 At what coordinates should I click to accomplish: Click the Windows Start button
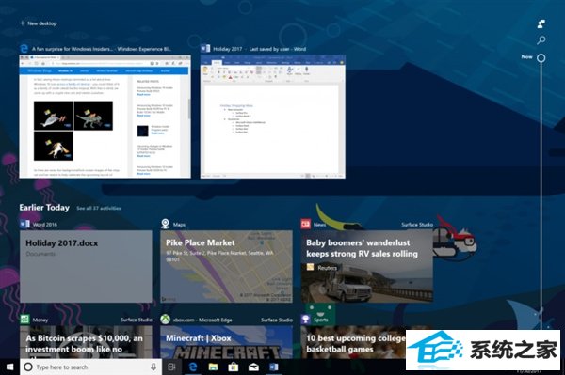[9, 367]
